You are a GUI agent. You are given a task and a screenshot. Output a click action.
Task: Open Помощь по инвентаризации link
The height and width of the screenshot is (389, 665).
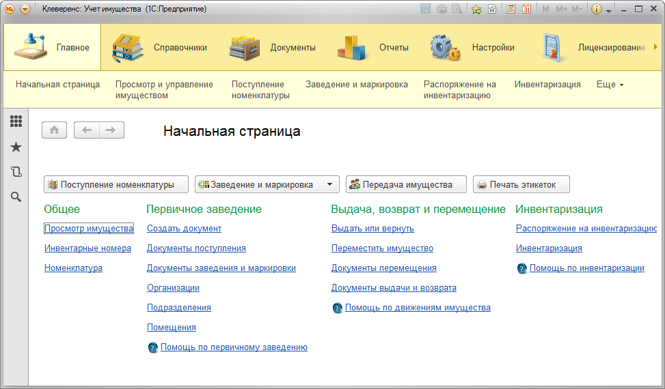click(587, 268)
